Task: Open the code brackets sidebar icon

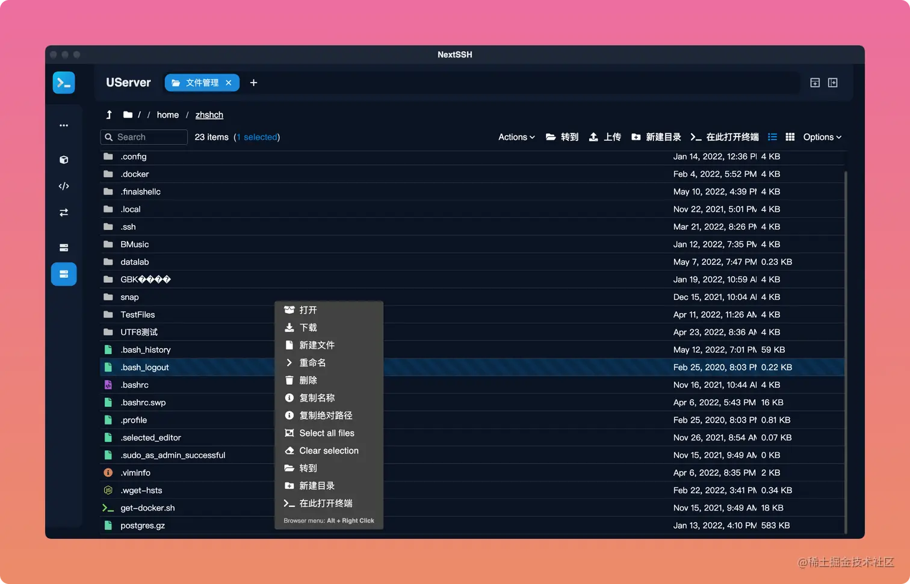Action: point(64,186)
